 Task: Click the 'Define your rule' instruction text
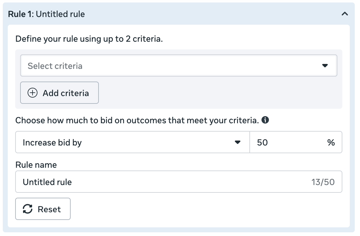(89, 39)
